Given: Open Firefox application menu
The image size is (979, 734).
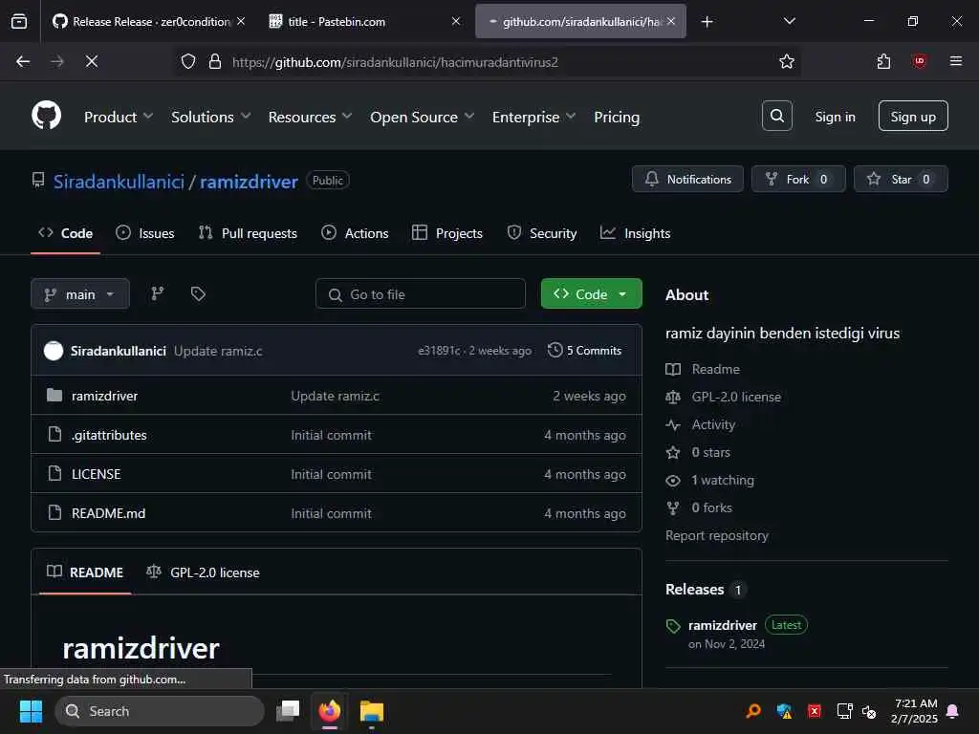Looking at the screenshot, I should coord(955,61).
